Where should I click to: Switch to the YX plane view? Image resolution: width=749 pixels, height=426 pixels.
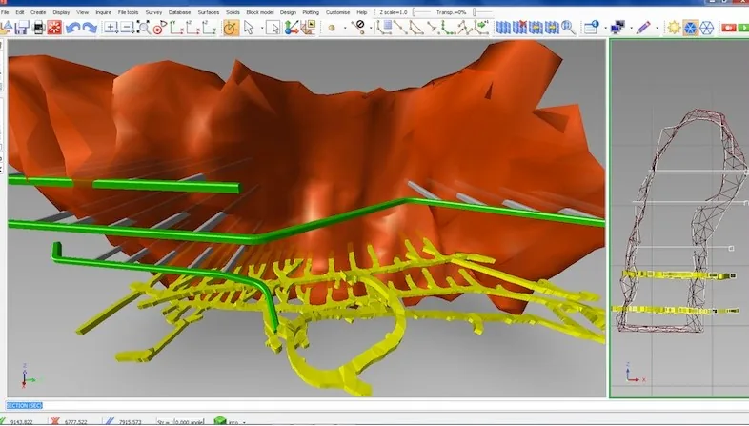click(176, 28)
